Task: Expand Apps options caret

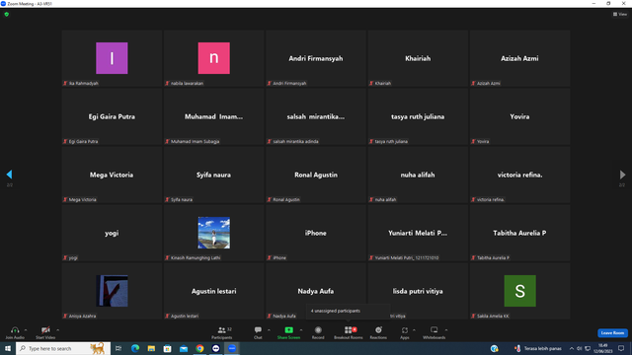Action: pos(414,330)
